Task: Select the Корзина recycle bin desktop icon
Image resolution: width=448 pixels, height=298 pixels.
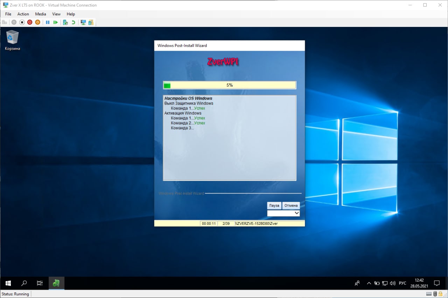Action: tap(12, 41)
